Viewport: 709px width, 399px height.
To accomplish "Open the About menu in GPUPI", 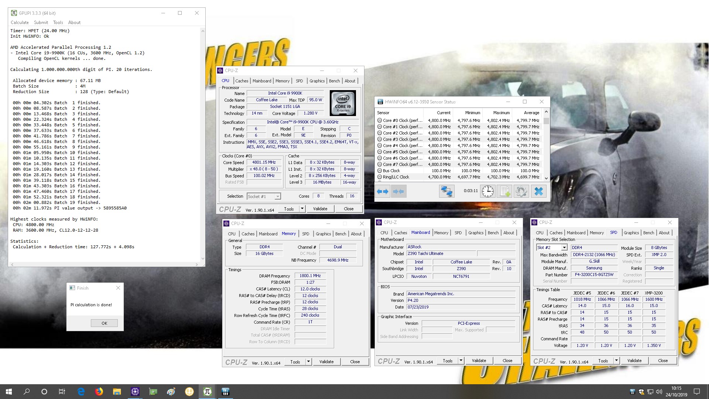I will (x=74, y=23).
